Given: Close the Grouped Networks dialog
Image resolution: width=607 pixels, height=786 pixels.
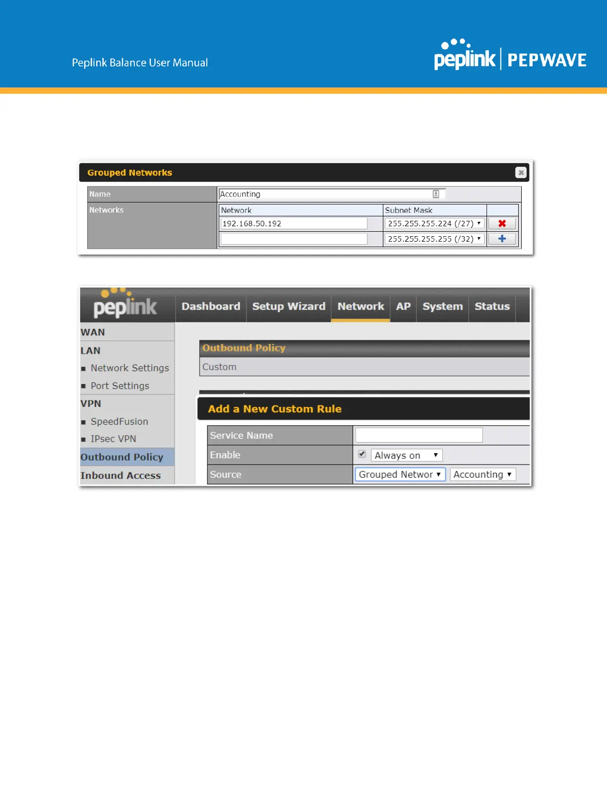Looking at the screenshot, I should pos(520,172).
